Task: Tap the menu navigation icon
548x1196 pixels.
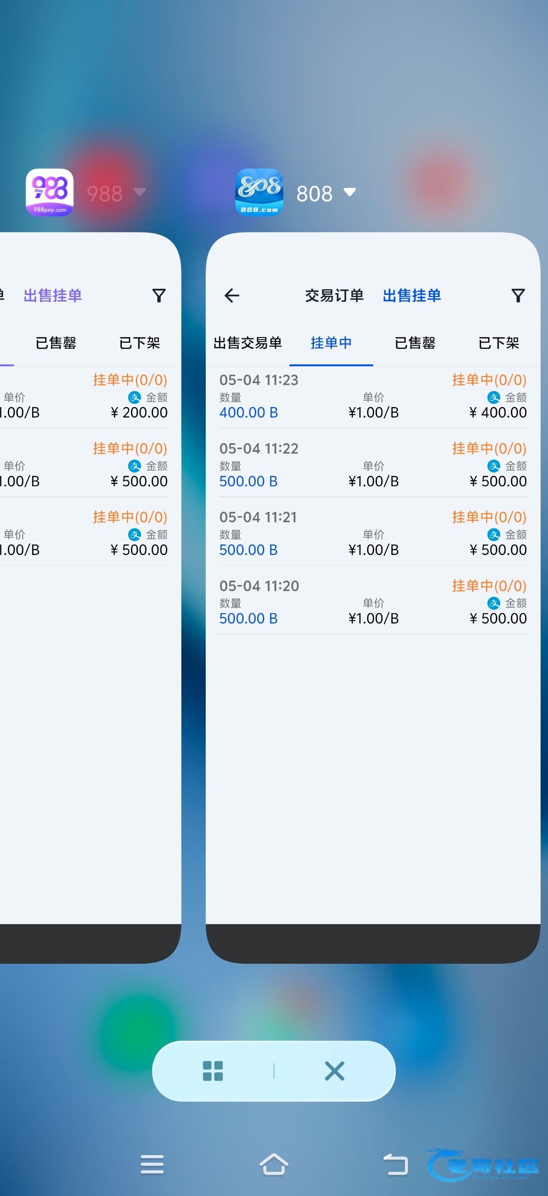Action: click(x=152, y=1164)
